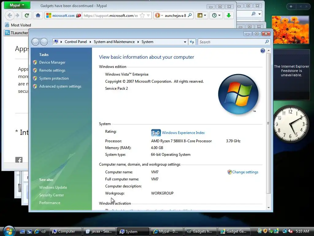Click Switch between windows quick launch icon
This screenshot has width=314, height=236.
tap(29, 231)
